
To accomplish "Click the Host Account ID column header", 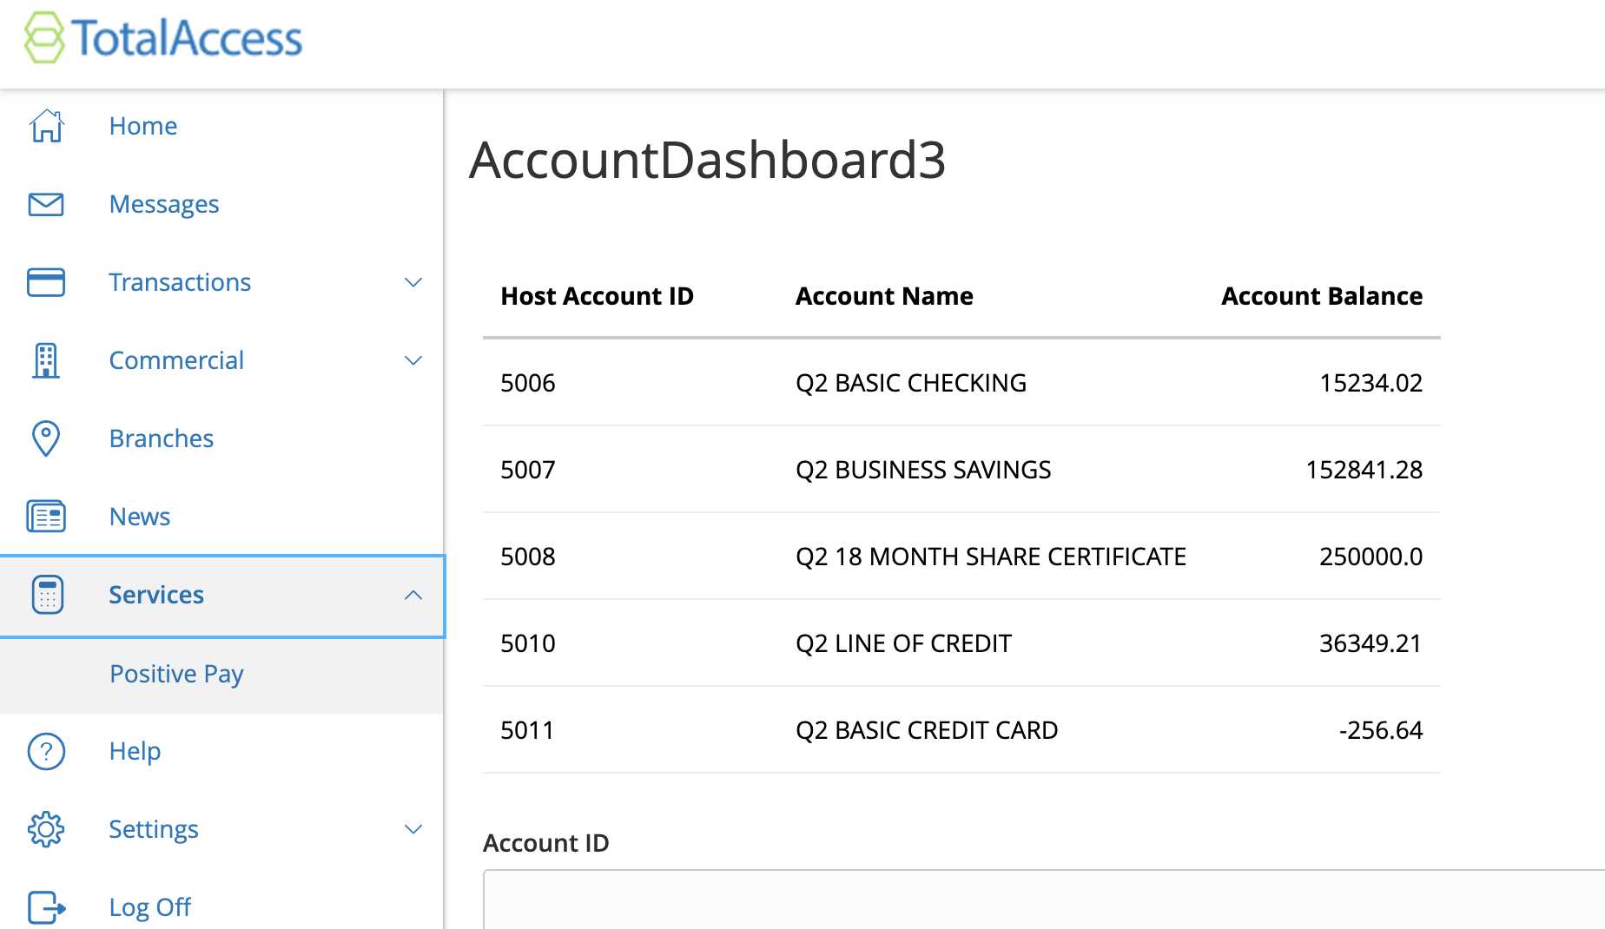I will [x=598, y=296].
